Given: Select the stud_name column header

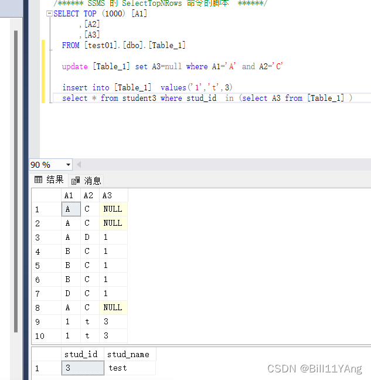Looking at the screenshot, I should click(x=130, y=354).
